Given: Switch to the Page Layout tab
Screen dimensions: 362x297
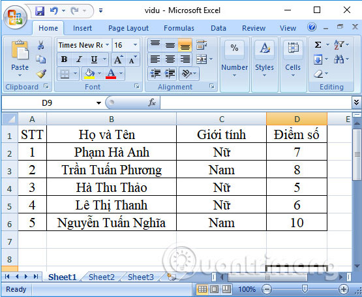Looking at the screenshot, I should point(128,28).
